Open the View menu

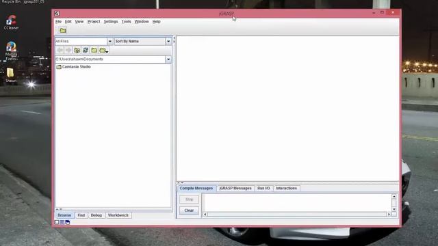[x=79, y=21]
